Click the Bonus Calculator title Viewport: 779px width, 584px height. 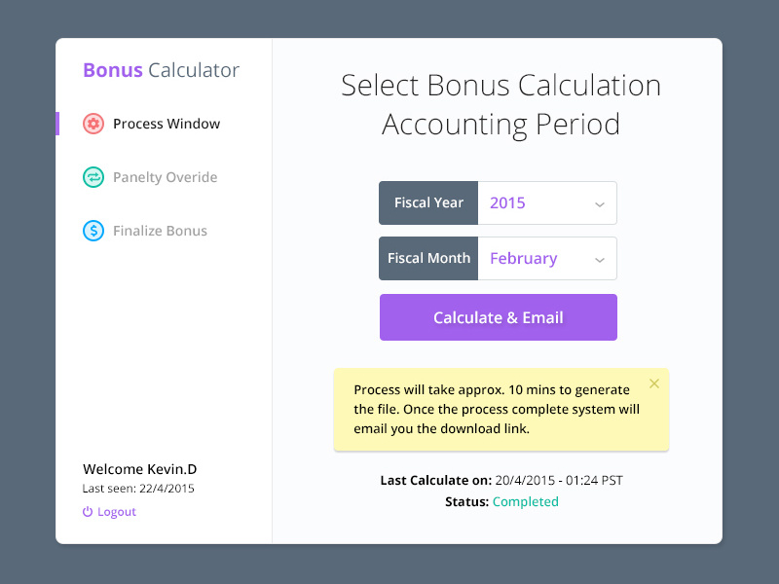click(x=160, y=70)
